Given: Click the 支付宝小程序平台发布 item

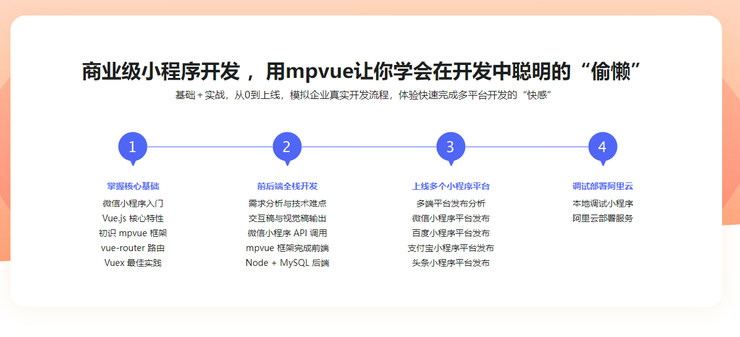Looking at the screenshot, I should 450,248.
